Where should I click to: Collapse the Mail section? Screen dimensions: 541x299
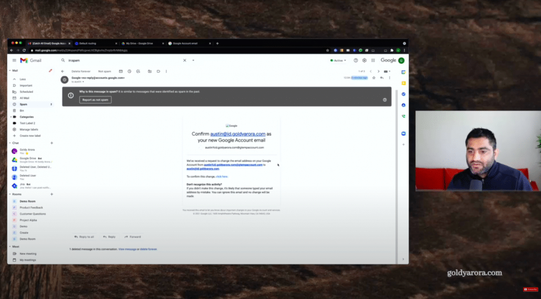tap(9, 70)
